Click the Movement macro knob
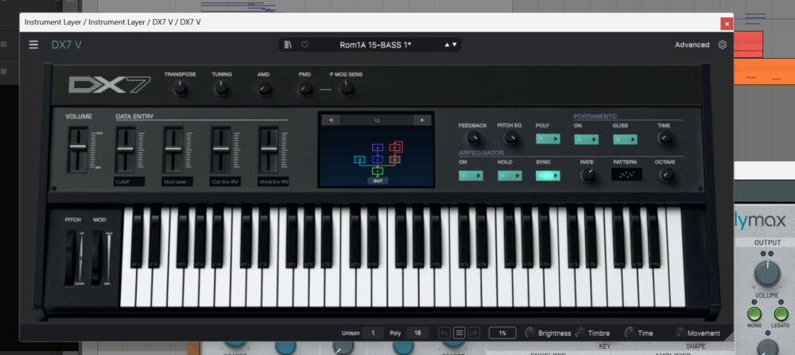 680,333
